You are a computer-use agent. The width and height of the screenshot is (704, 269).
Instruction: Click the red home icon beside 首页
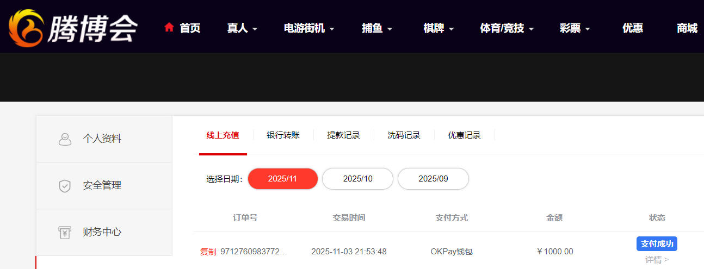pyautogui.click(x=169, y=27)
